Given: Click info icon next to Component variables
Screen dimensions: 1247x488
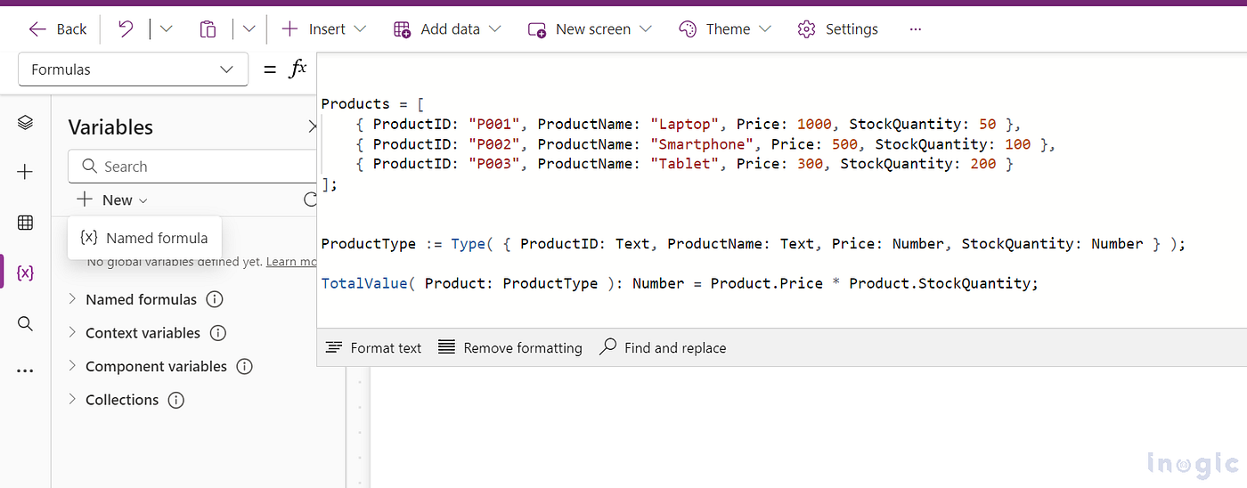Looking at the screenshot, I should click(x=245, y=367).
